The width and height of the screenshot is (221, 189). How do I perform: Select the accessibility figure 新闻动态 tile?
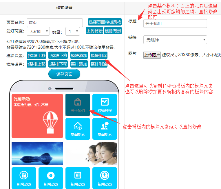click(x=105, y=178)
